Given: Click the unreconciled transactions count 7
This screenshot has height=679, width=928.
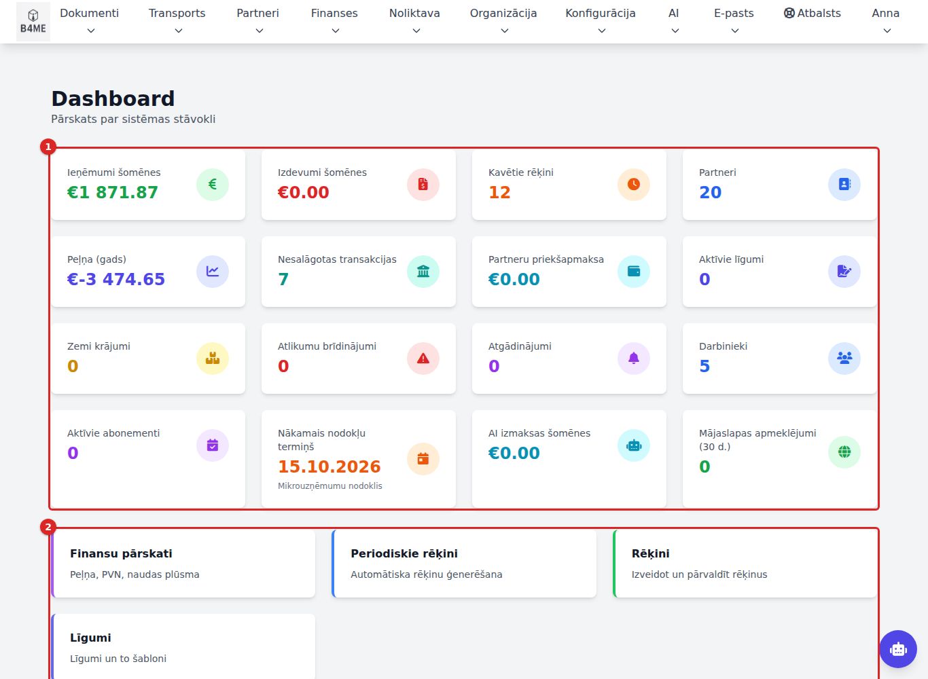Looking at the screenshot, I should [x=283, y=280].
